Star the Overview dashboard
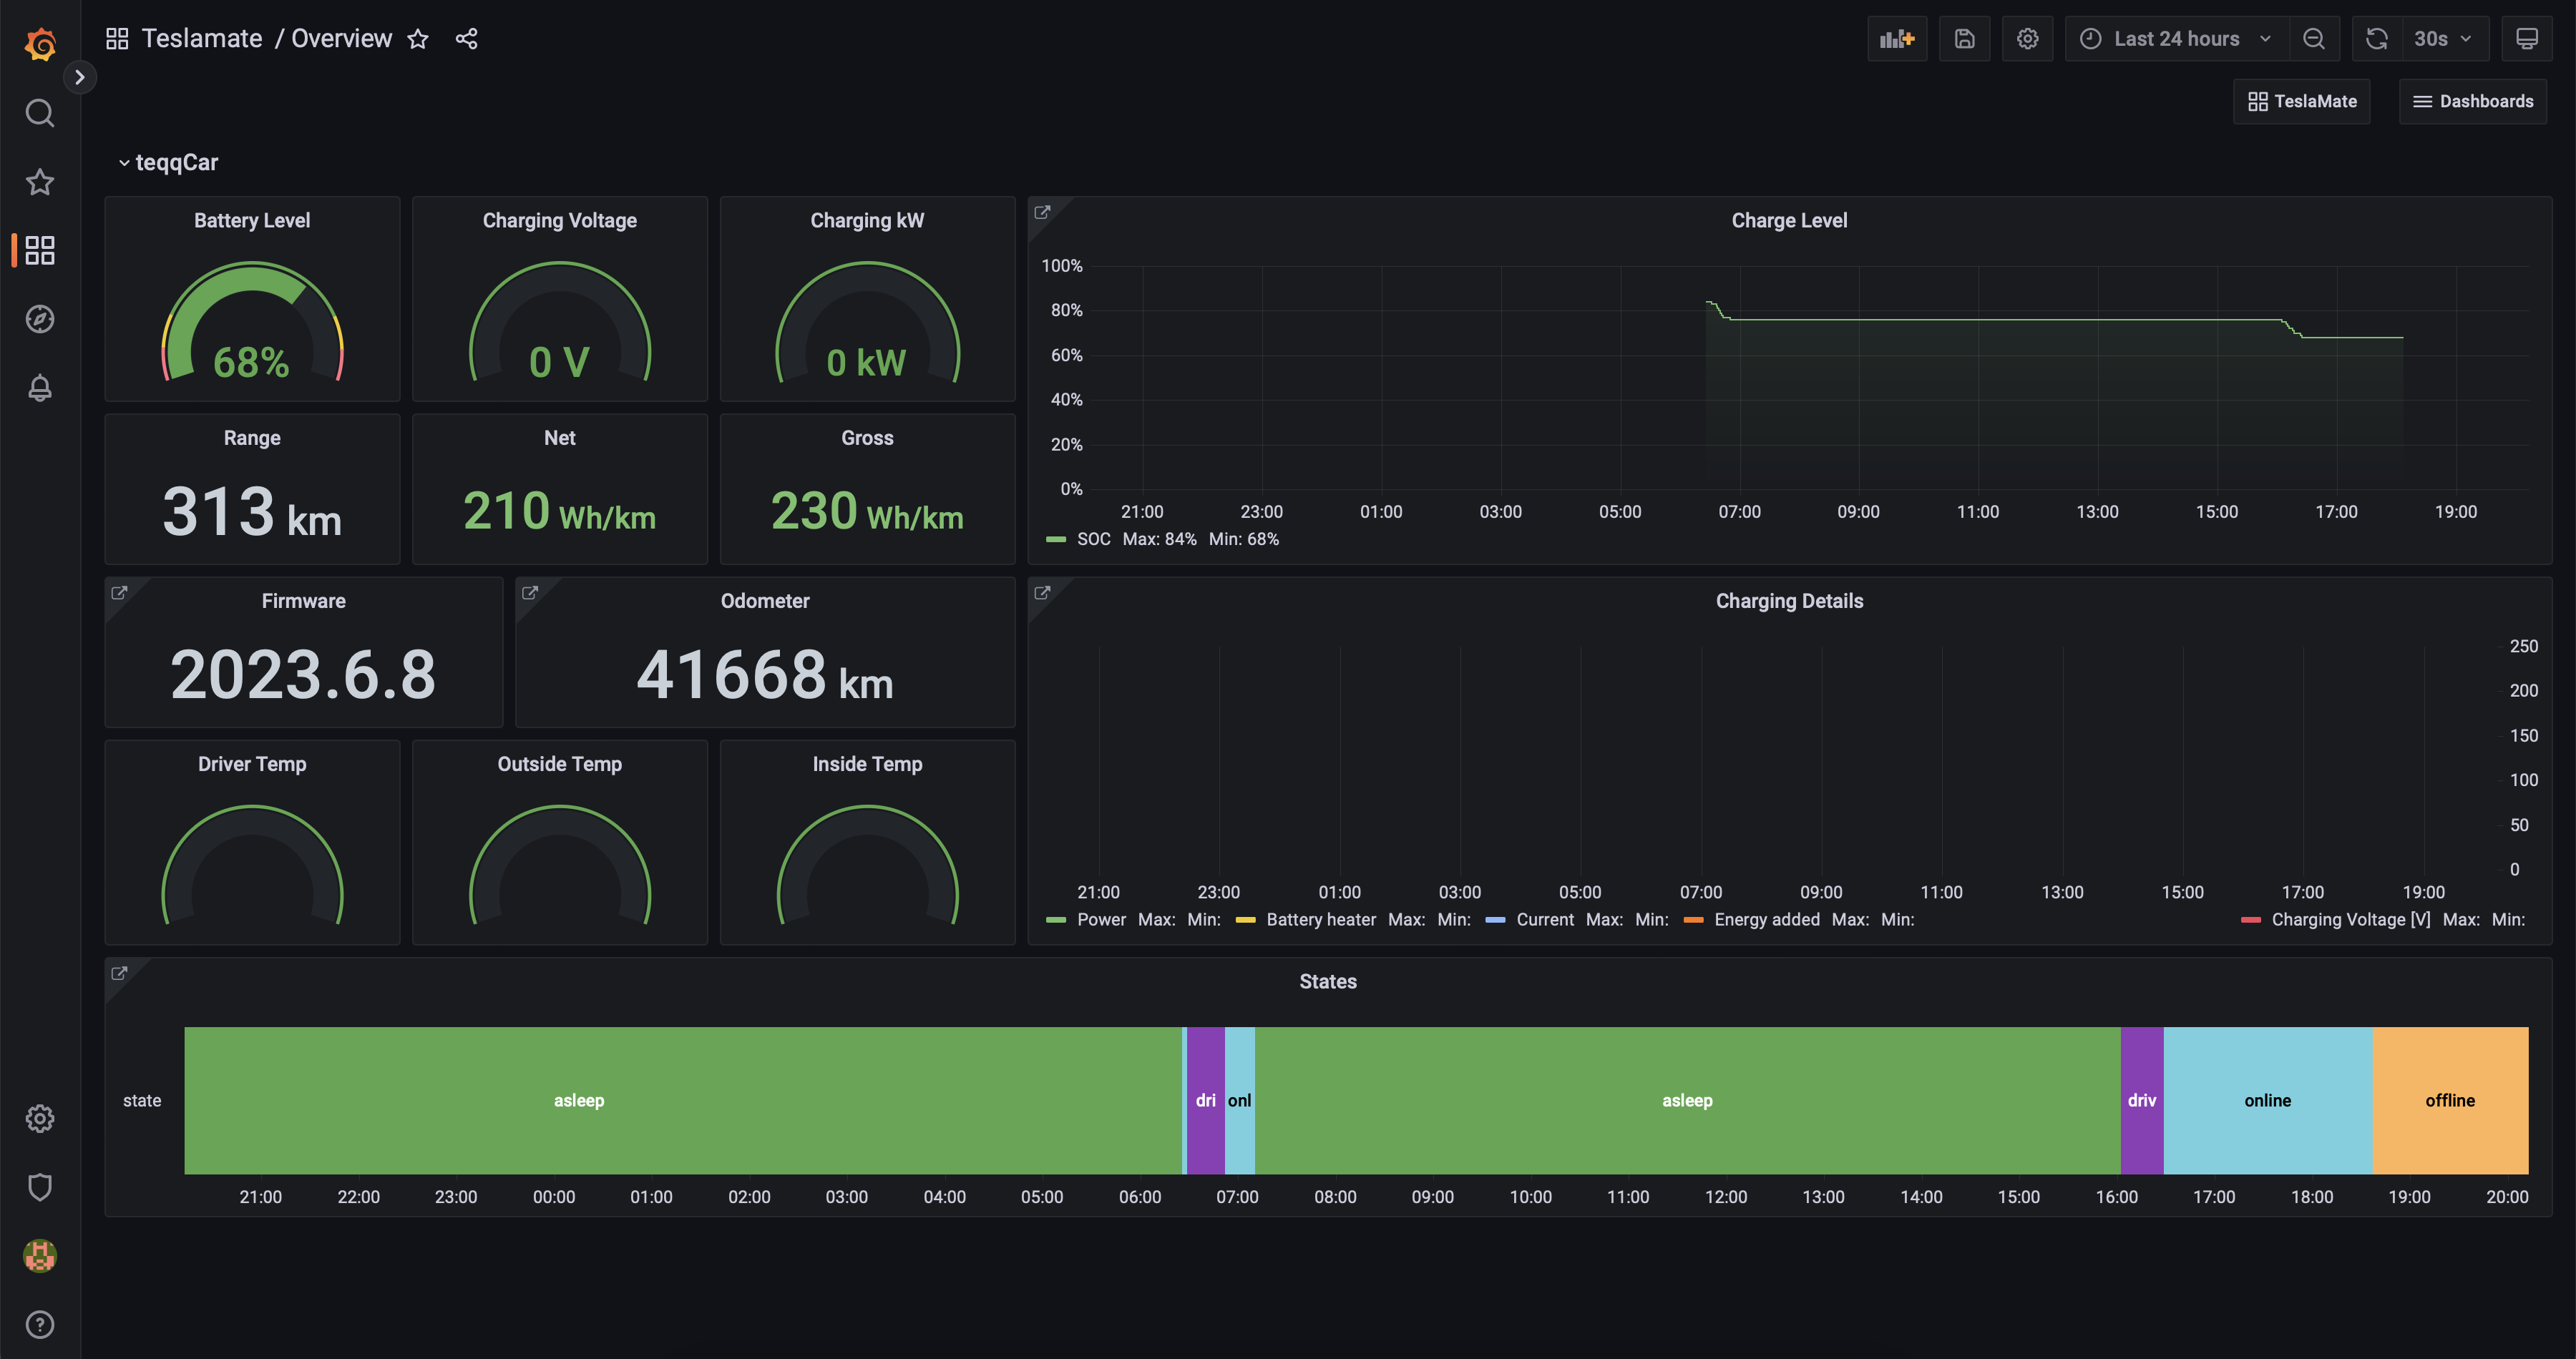The height and width of the screenshot is (1359, 2576). 418,39
